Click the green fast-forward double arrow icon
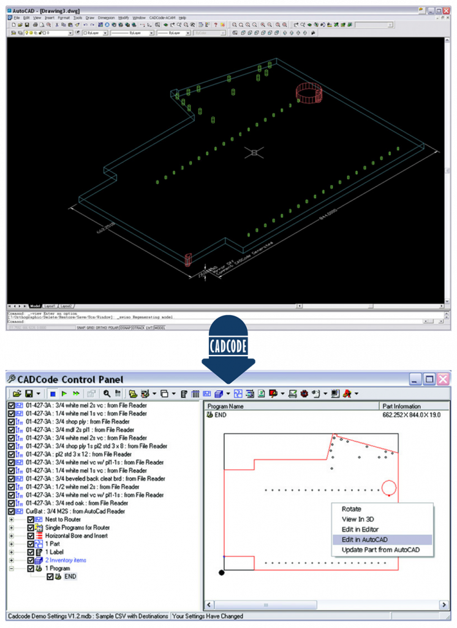 76,393
